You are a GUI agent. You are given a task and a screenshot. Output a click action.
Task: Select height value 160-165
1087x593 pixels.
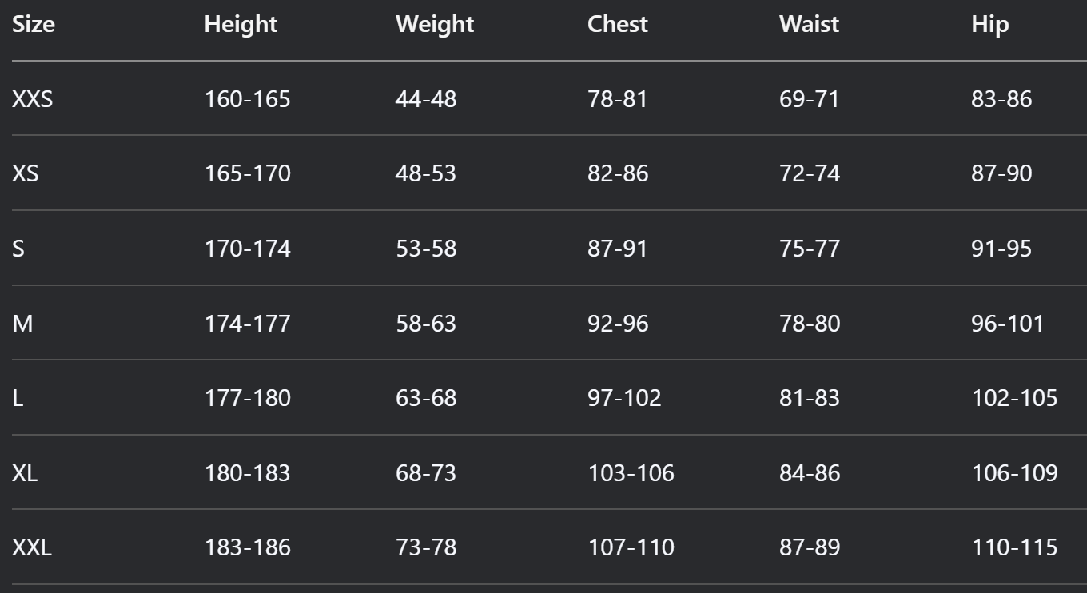tap(248, 99)
